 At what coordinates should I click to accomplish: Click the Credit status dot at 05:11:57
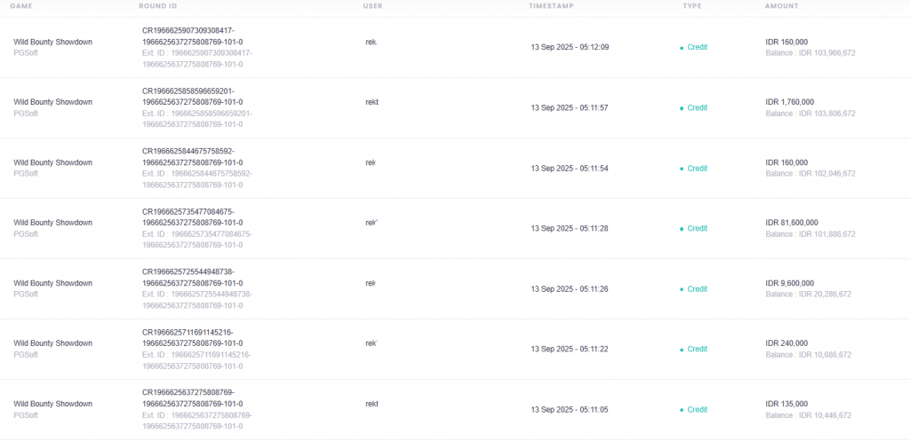pyautogui.click(x=682, y=108)
